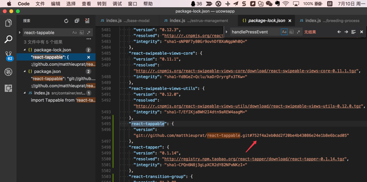Toggle Match Case in sidebar search
This screenshot has height=182, width=367.
(x=74, y=32)
